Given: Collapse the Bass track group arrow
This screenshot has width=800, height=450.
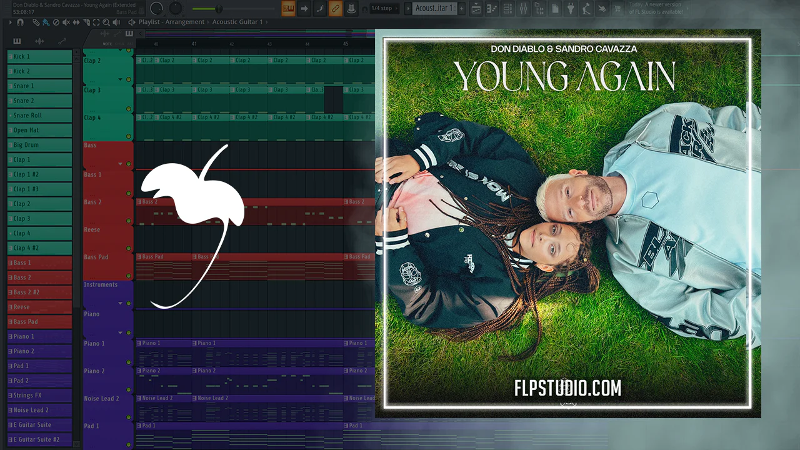Looking at the screenshot, I should (120, 164).
